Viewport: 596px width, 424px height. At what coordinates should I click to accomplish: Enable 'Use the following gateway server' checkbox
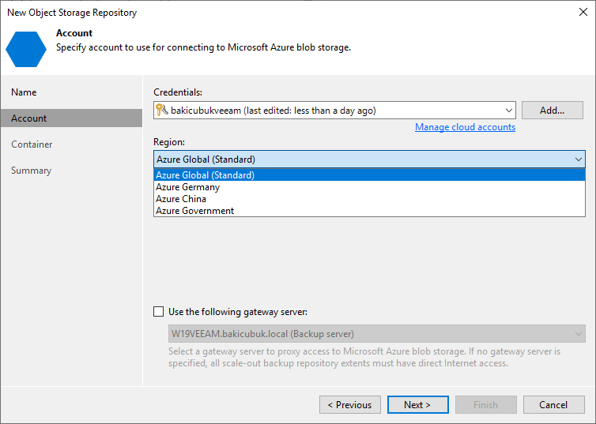tap(159, 312)
